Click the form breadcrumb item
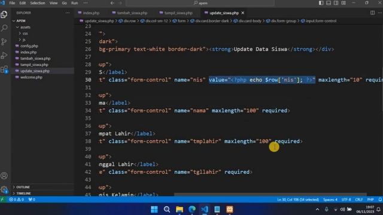Viewport: 383px width, 215px height. pyautogui.click(x=181, y=21)
